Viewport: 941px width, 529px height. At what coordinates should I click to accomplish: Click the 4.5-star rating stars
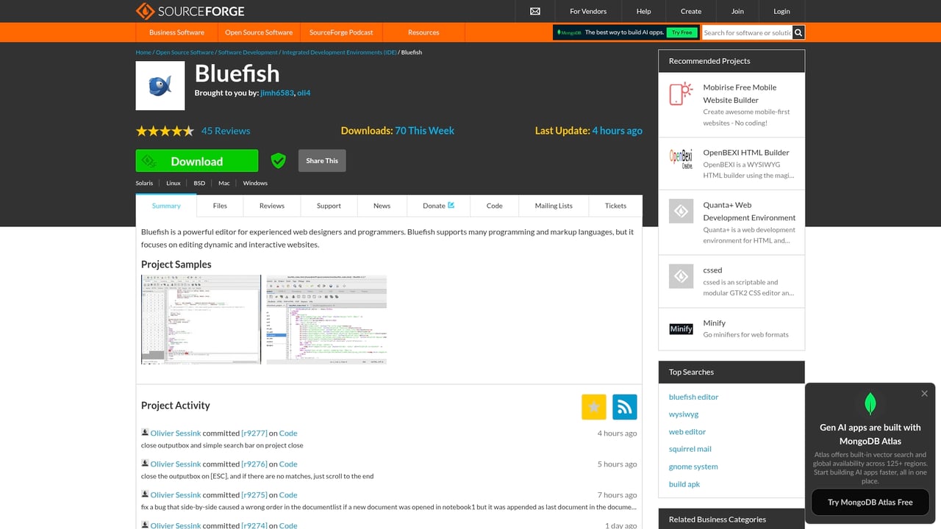pos(165,131)
